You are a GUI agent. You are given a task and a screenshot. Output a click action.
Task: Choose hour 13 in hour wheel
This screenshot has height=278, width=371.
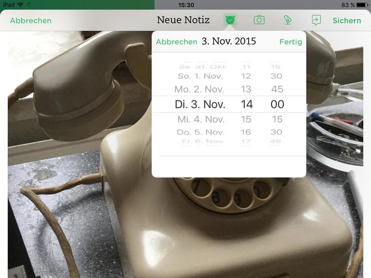246,89
